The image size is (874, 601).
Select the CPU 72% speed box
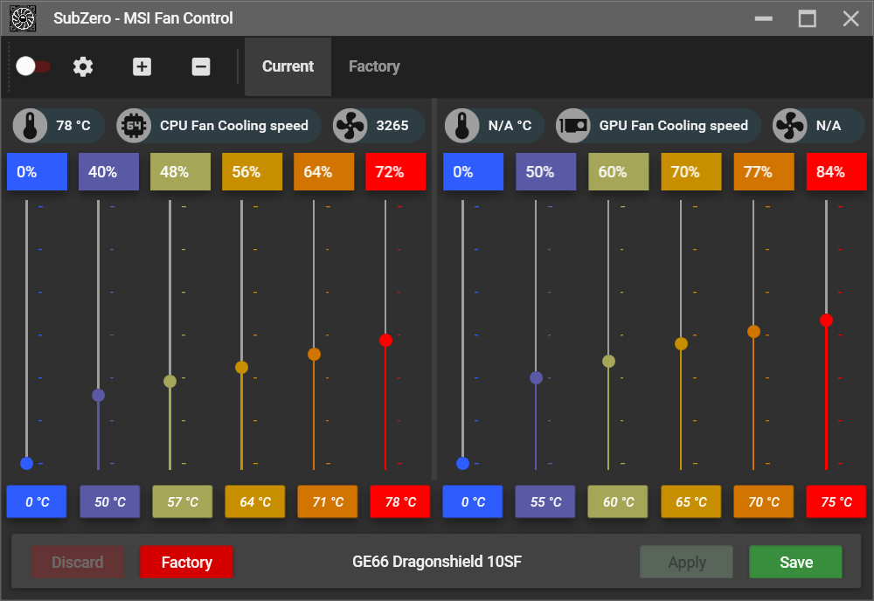[395, 171]
